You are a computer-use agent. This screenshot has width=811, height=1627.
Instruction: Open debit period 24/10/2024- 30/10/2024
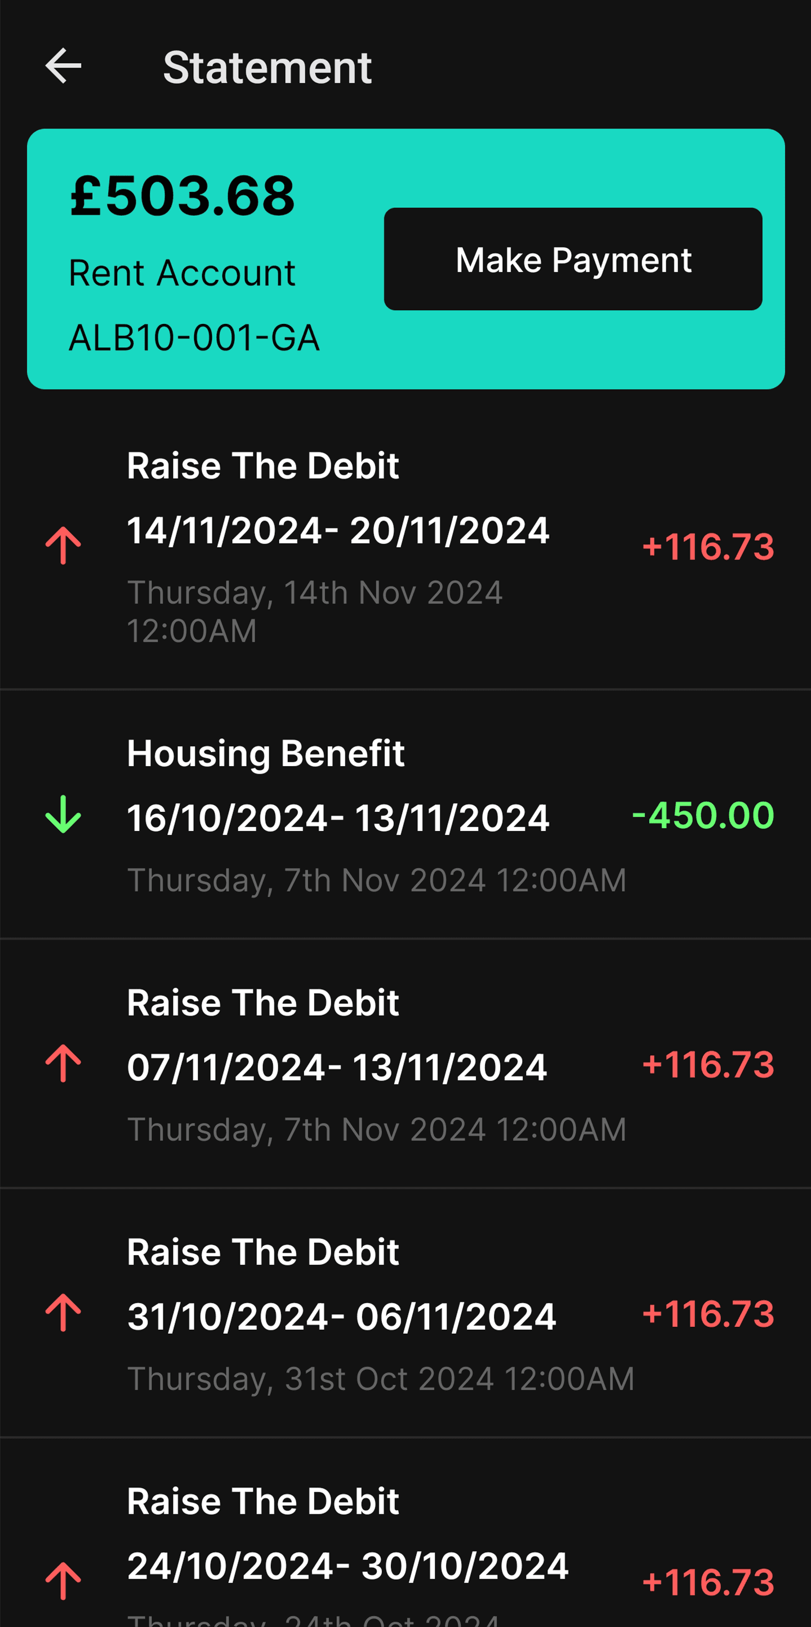(x=347, y=1566)
